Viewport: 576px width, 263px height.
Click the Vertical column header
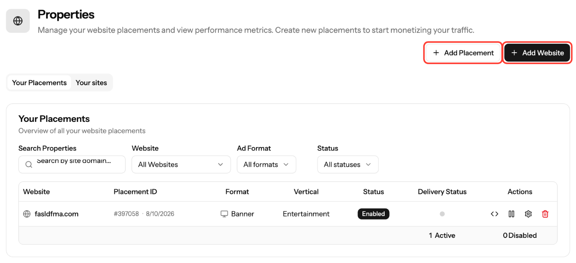[x=306, y=192]
